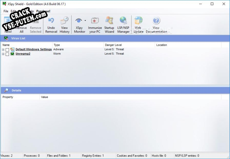Sort virus list by Name column
The width and height of the screenshot is (230, 159).
[27, 45]
